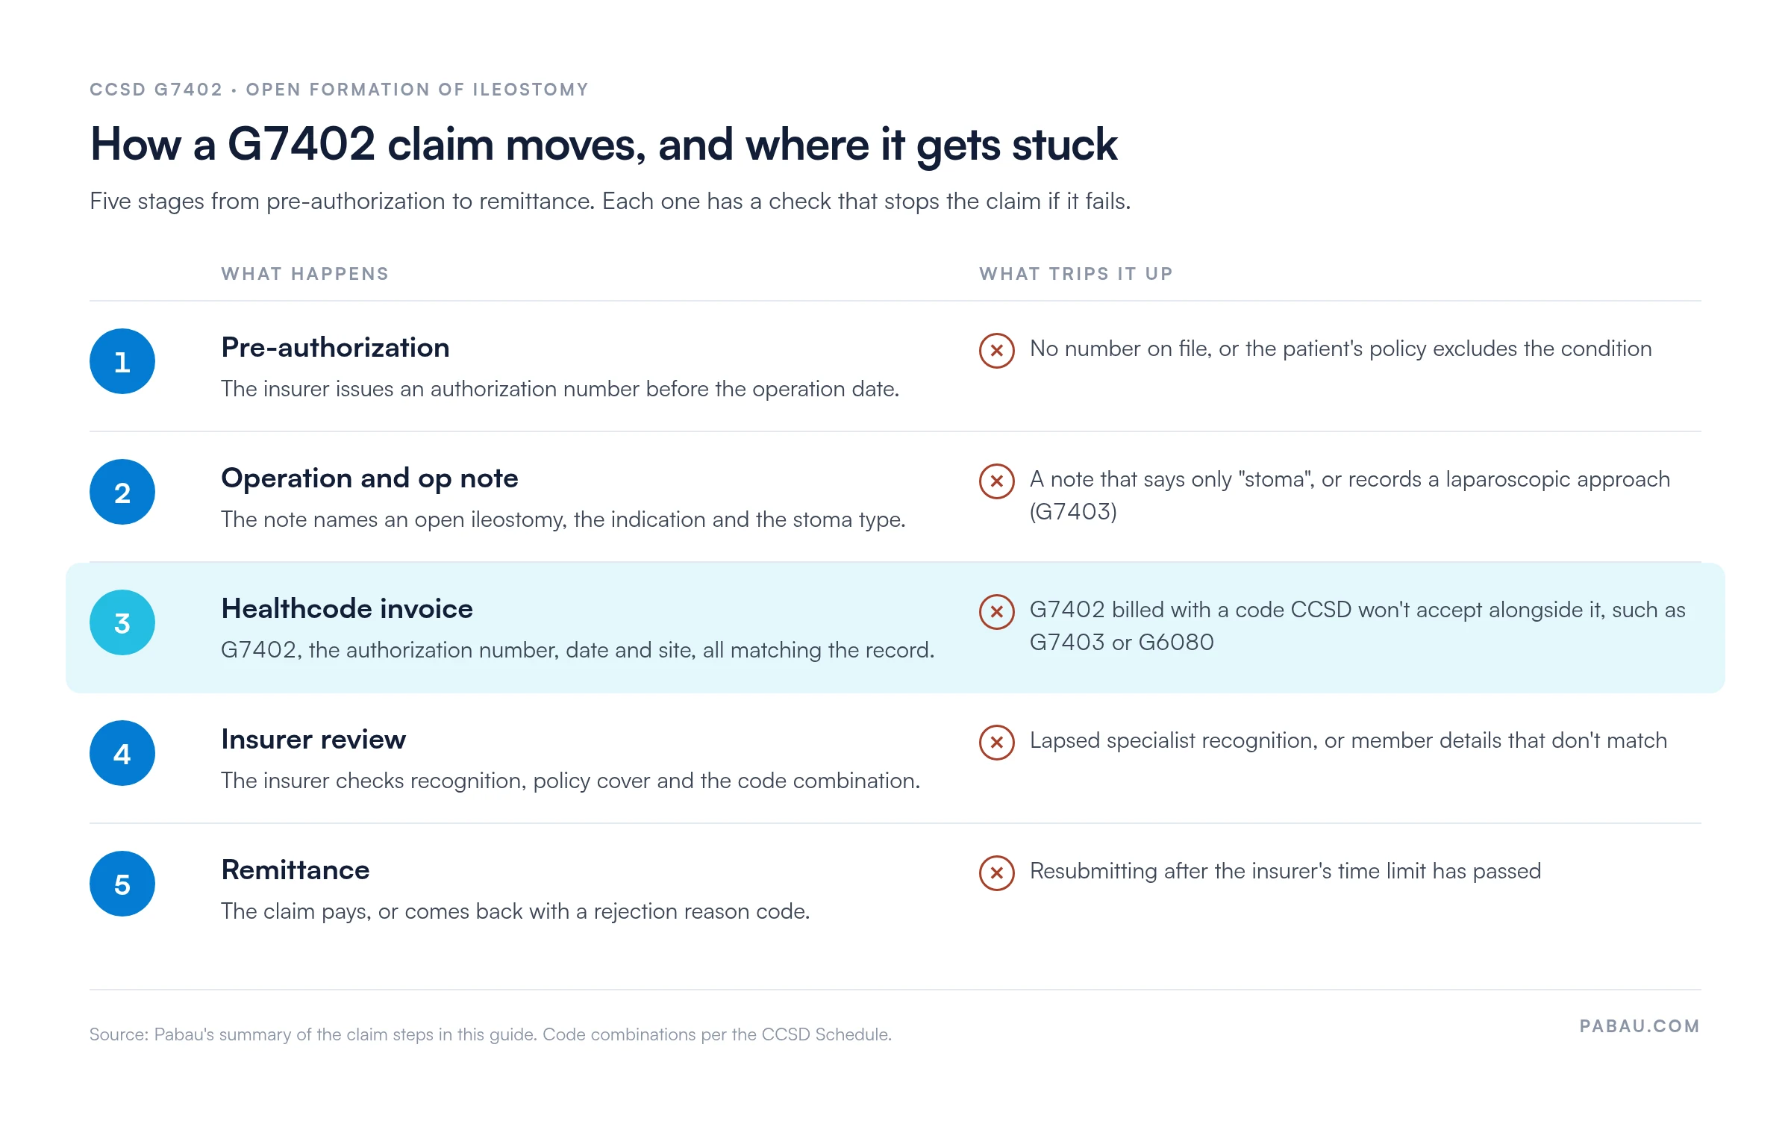Click the red X beside resubmitting warning
Viewport: 1791px width, 1121px height.
(x=997, y=872)
